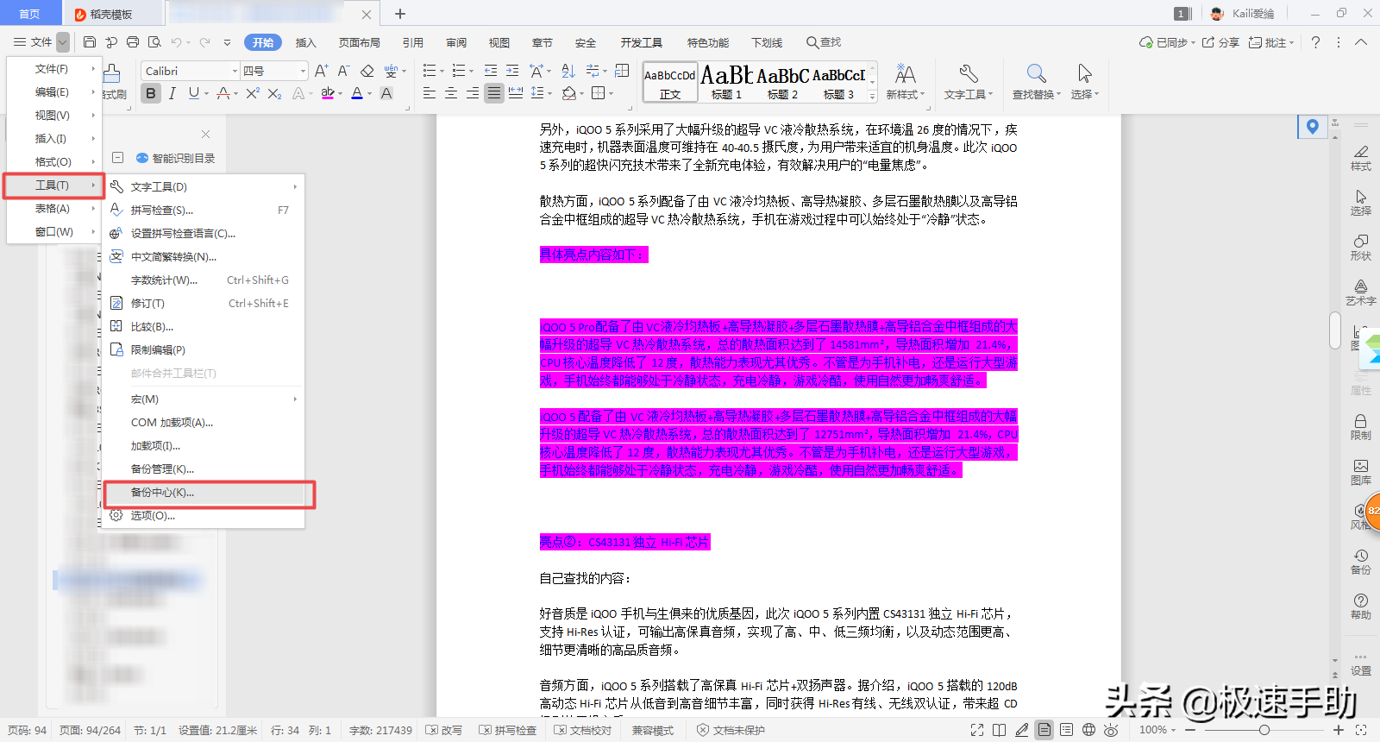Click highlight color swatch

tap(328, 93)
